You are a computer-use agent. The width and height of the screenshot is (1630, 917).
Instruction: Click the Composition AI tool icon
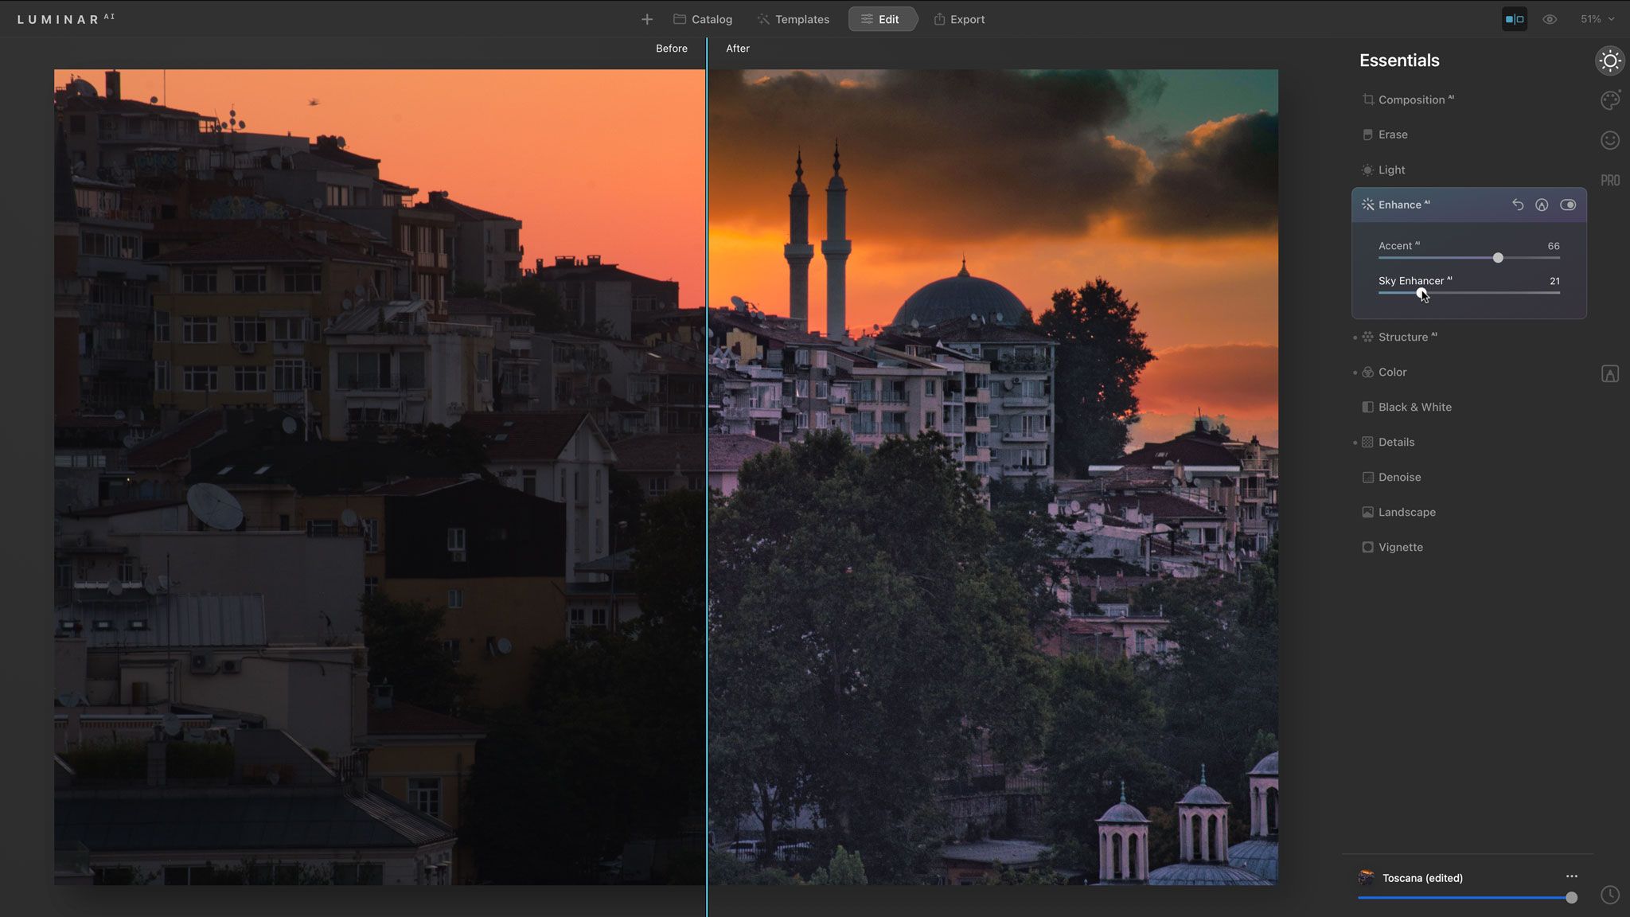pos(1367,99)
